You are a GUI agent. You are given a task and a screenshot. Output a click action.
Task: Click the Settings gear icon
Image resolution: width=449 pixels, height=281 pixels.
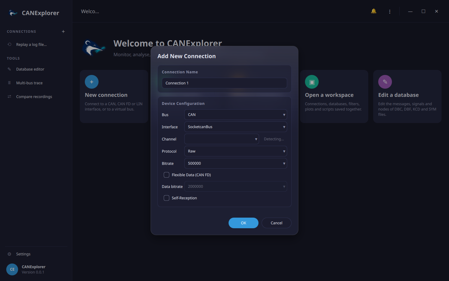pyautogui.click(x=9, y=254)
